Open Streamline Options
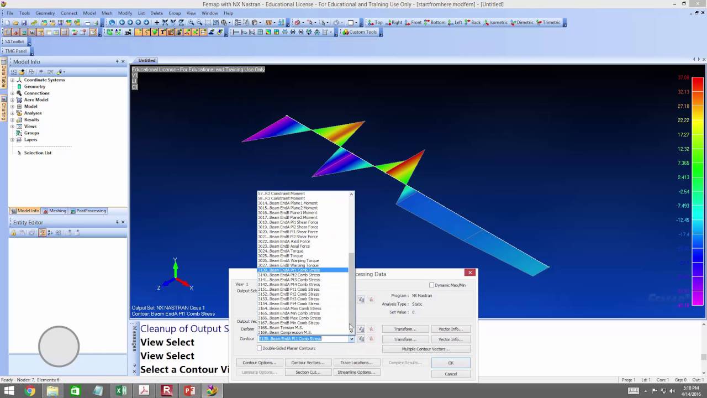 (356, 372)
